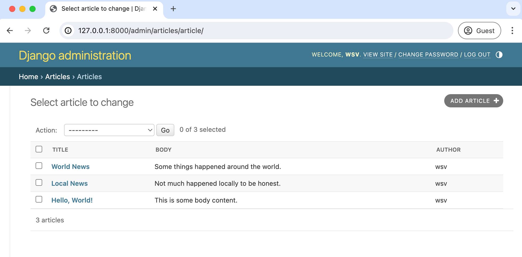The width and height of the screenshot is (522, 257).
Task: Click the Django administration heading
Action: pyautogui.click(x=75, y=55)
